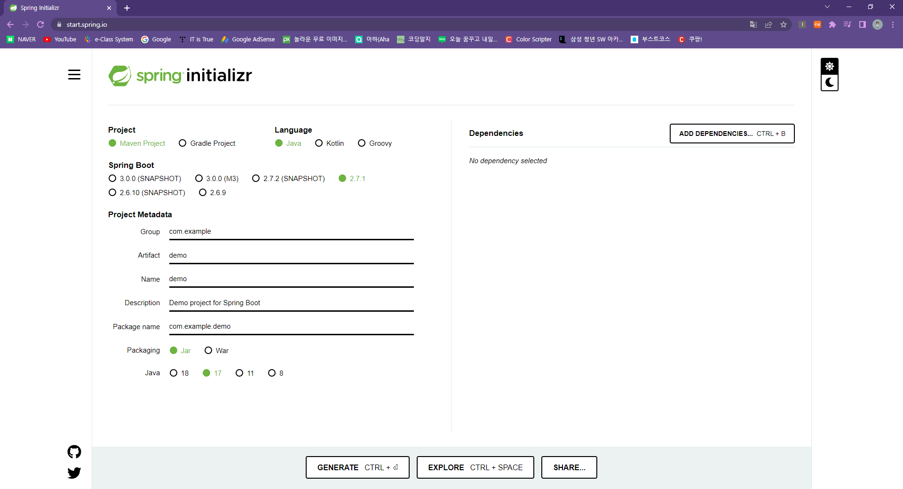Close the Spring Initializr tab

click(x=109, y=8)
